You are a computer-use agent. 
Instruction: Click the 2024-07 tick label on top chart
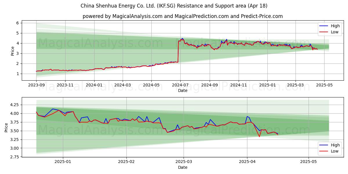tap(180, 86)
